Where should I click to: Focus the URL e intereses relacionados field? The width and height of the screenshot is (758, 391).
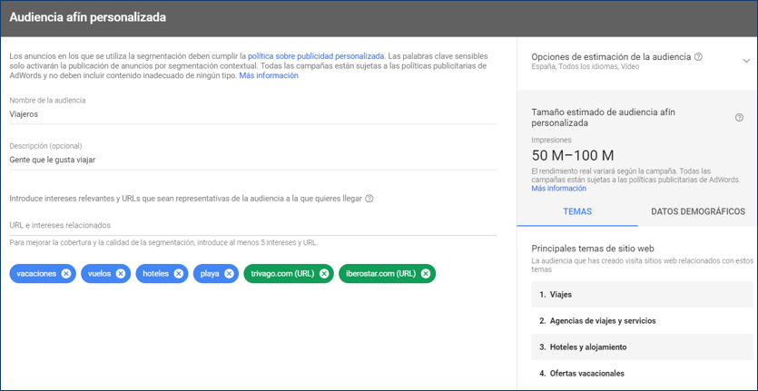(253, 225)
